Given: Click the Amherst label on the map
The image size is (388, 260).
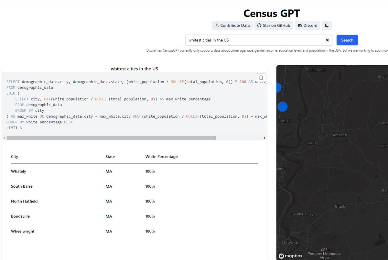Looking at the screenshot, I should coord(340,135).
